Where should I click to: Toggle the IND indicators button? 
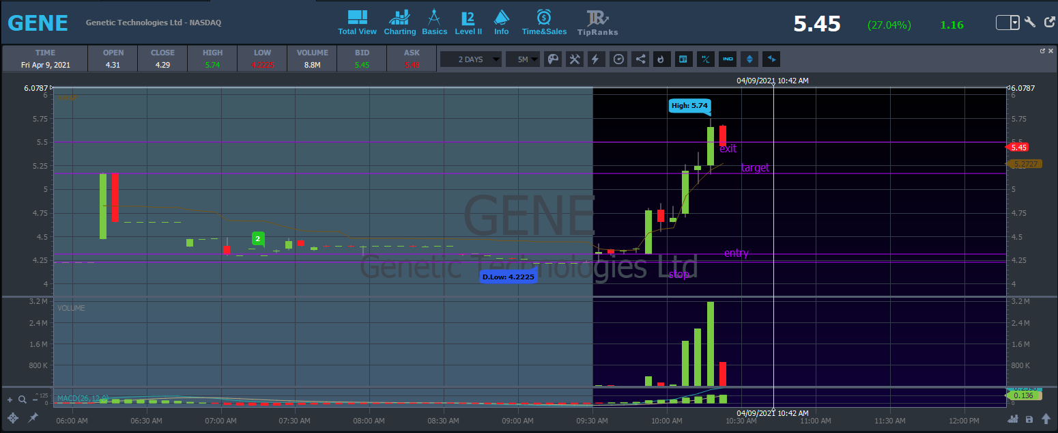click(728, 59)
